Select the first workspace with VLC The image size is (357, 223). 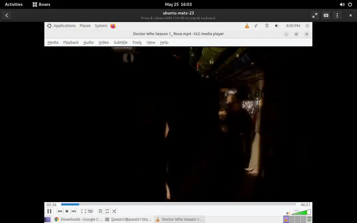point(286,219)
